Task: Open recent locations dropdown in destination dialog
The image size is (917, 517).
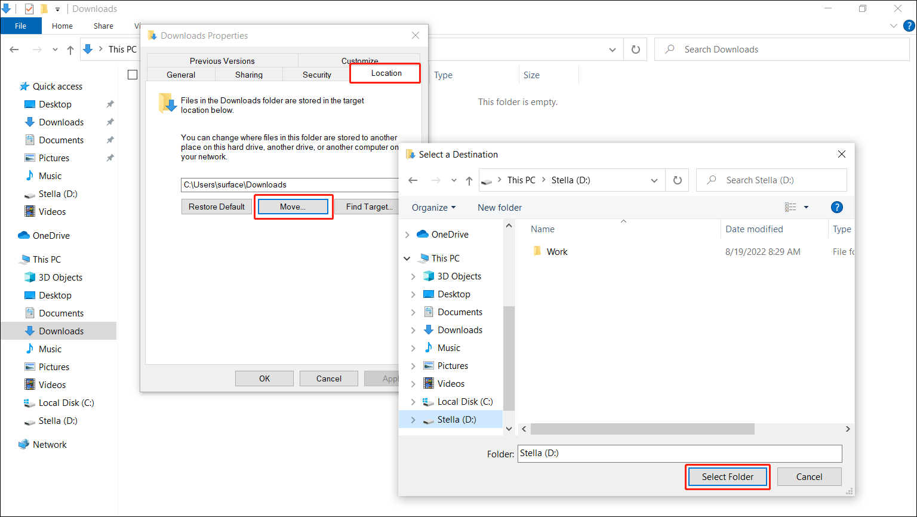Action: (454, 180)
